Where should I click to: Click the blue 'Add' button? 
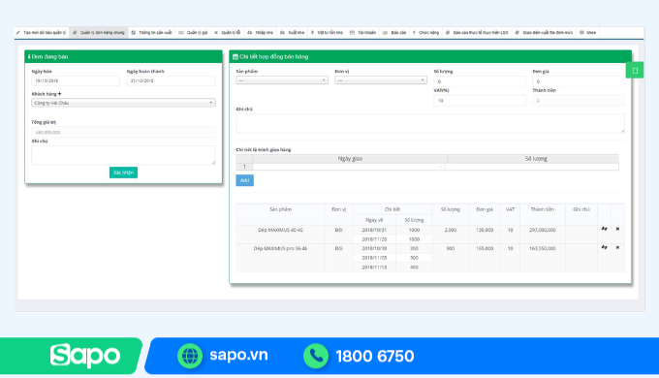pos(244,180)
